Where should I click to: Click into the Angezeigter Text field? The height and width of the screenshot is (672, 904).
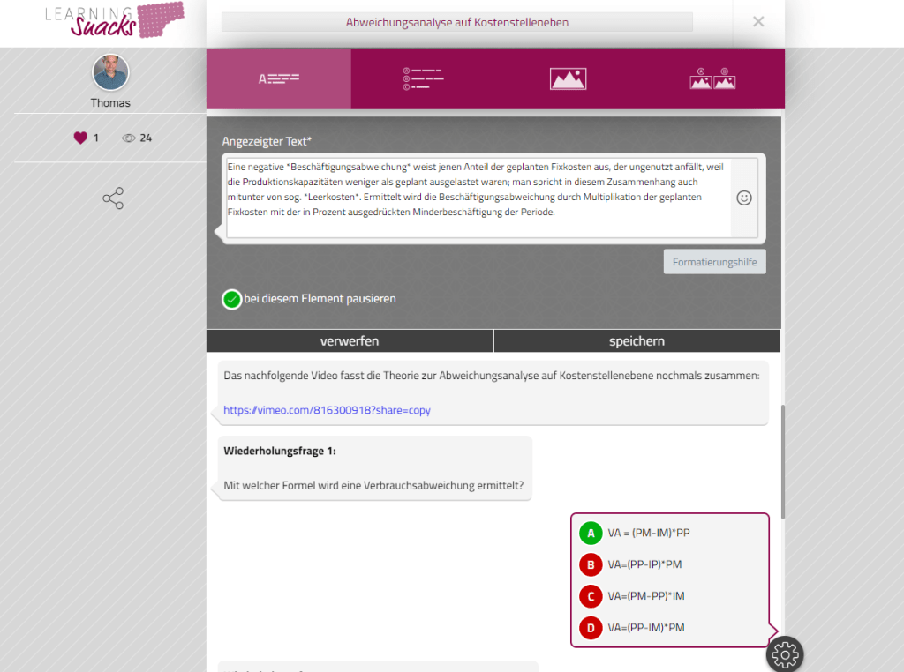click(478, 198)
